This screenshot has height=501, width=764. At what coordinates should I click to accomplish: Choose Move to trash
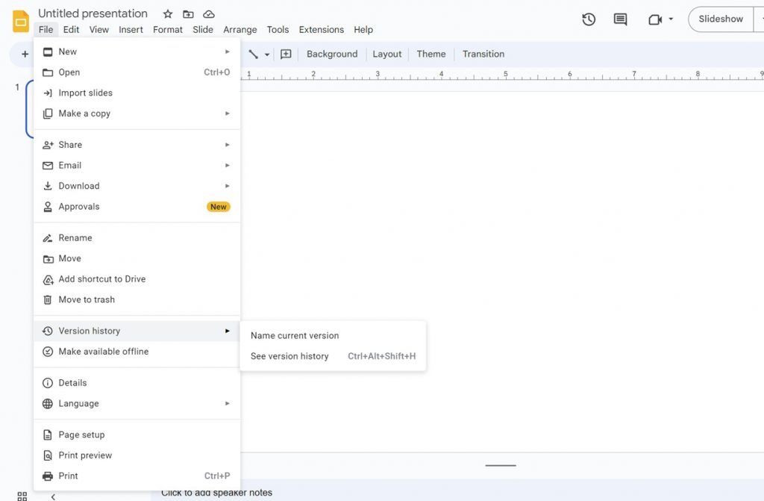[x=137, y=299]
